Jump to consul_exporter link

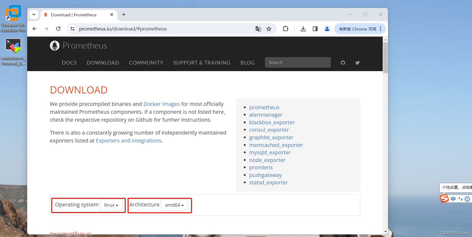coord(269,130)
